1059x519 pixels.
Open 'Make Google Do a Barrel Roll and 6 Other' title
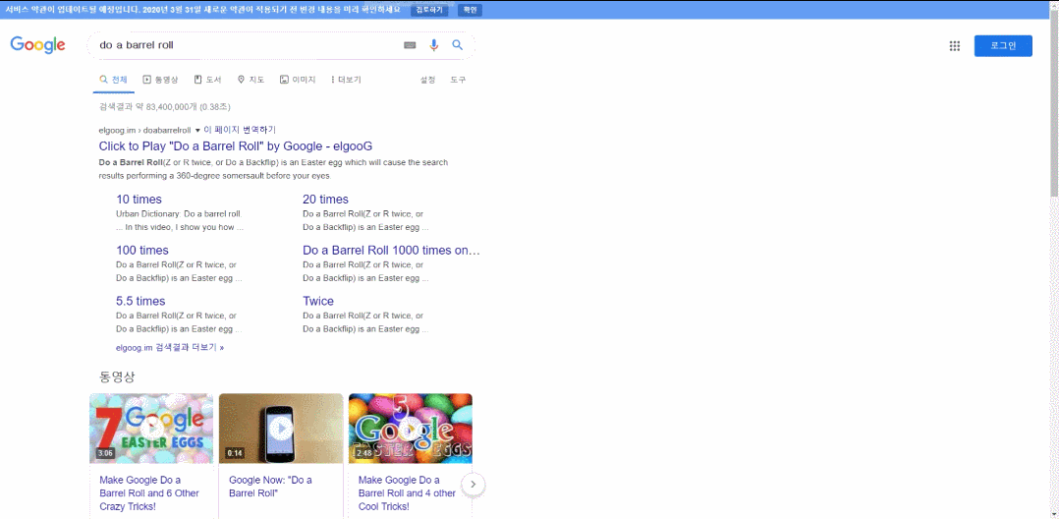coord(149,493)
